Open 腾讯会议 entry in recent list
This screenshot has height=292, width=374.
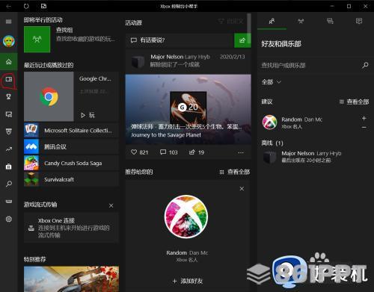(71, 147)
